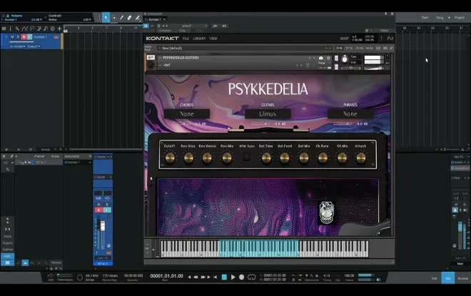This screenshot has width=471, height=296.
Task: Toggle record arm on Kontakt 7 track
Action: (24, 37)
